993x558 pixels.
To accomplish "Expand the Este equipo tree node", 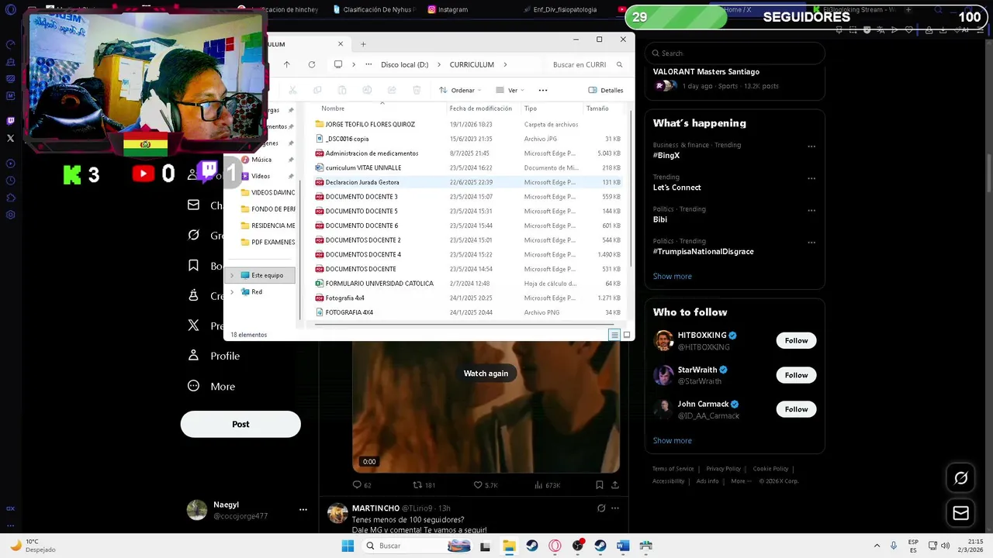I will (x=232, y=275).
